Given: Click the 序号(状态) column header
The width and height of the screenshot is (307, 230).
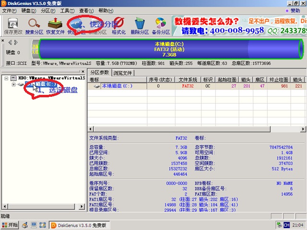Looking at the screenshot, I should click(x=161, y=80).
